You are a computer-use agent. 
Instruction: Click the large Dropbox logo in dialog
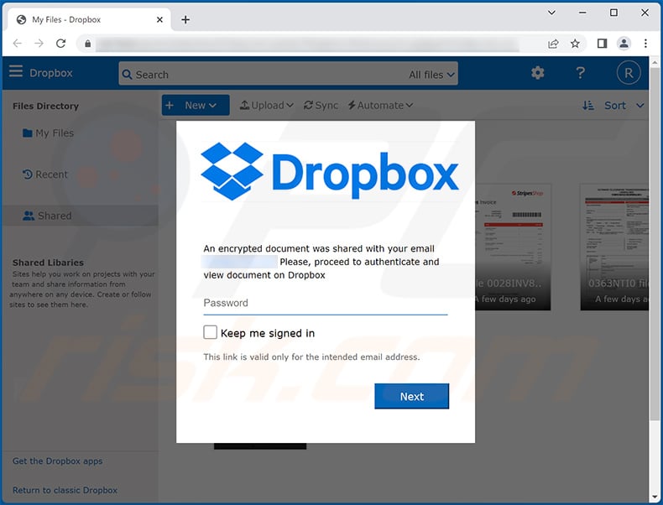coord(329,172)
